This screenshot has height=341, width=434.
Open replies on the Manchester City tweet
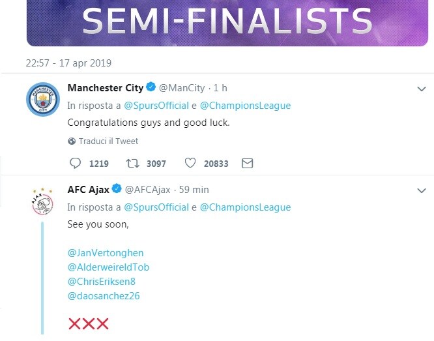75,163
